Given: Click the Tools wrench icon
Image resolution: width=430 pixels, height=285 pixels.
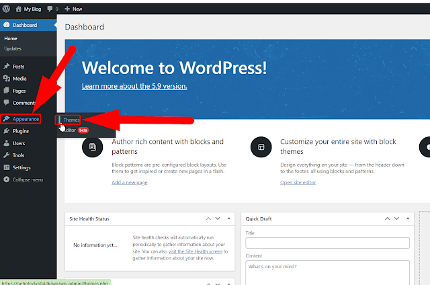Looking at the screenshot, I should pyautogui.click(x=6, y=155).
